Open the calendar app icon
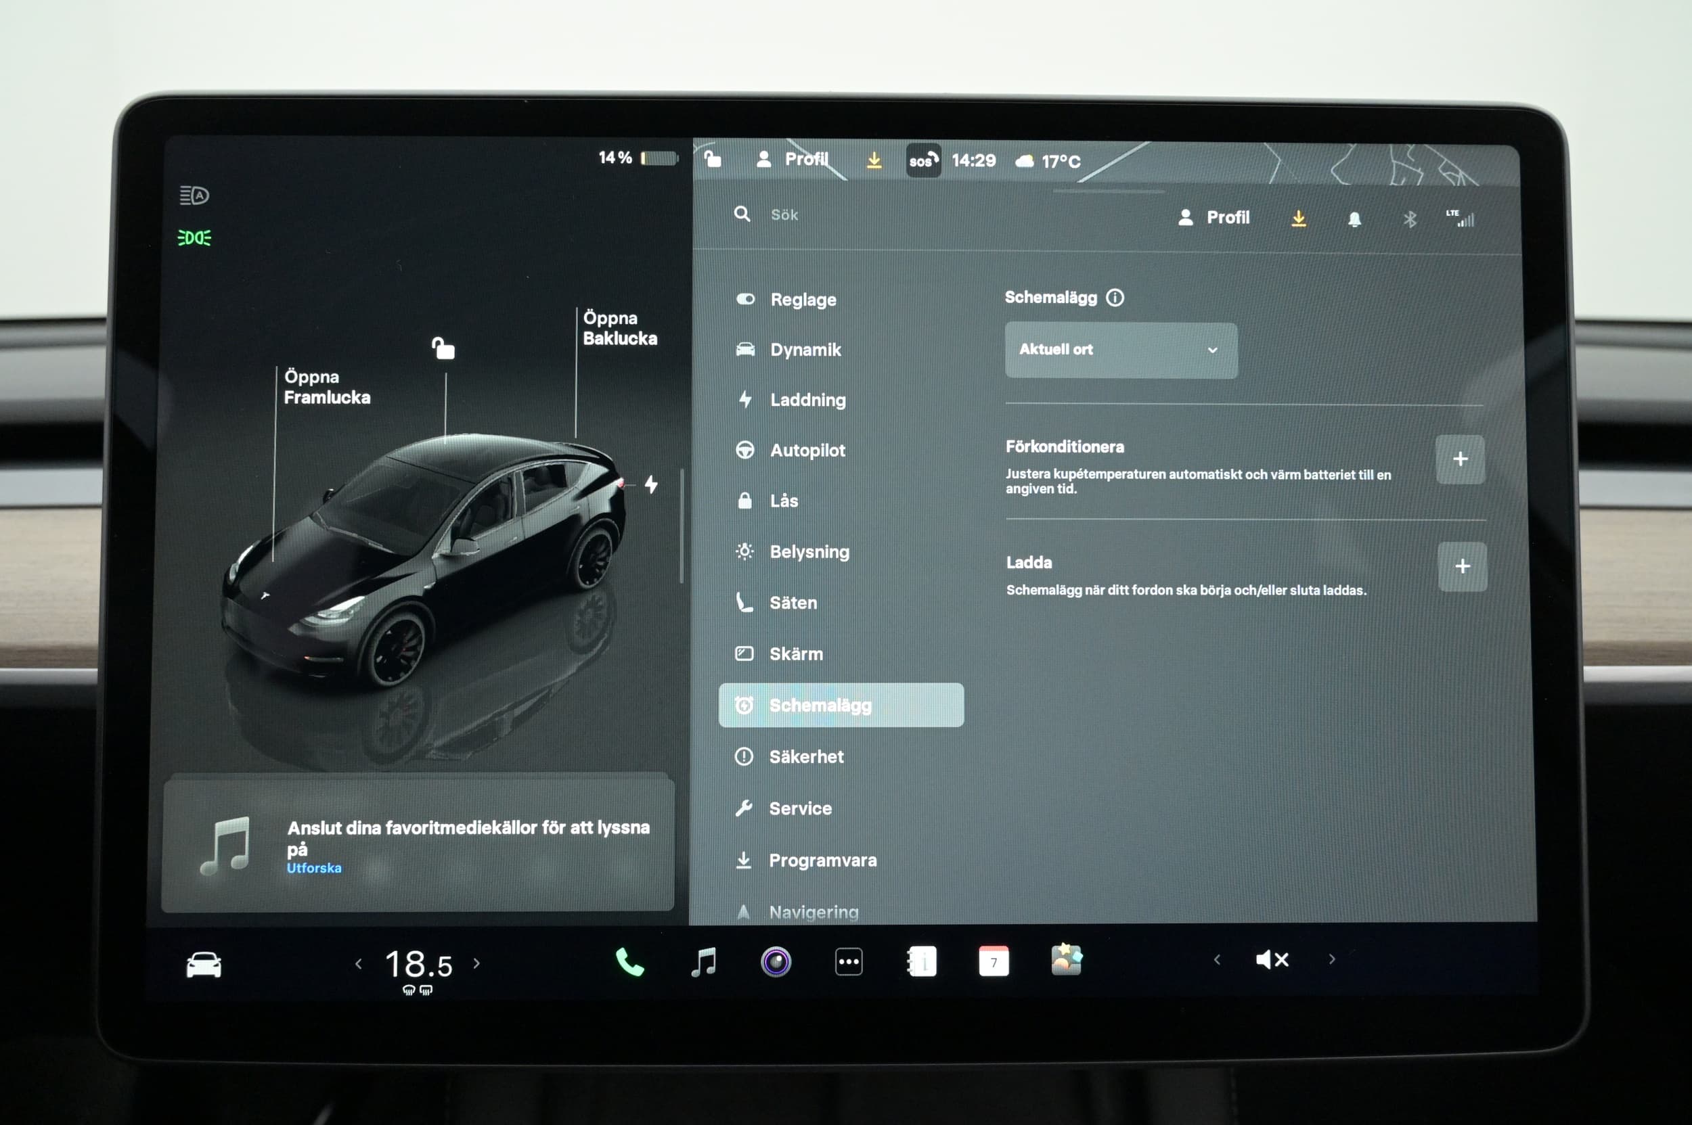 (x=994, y=961)
